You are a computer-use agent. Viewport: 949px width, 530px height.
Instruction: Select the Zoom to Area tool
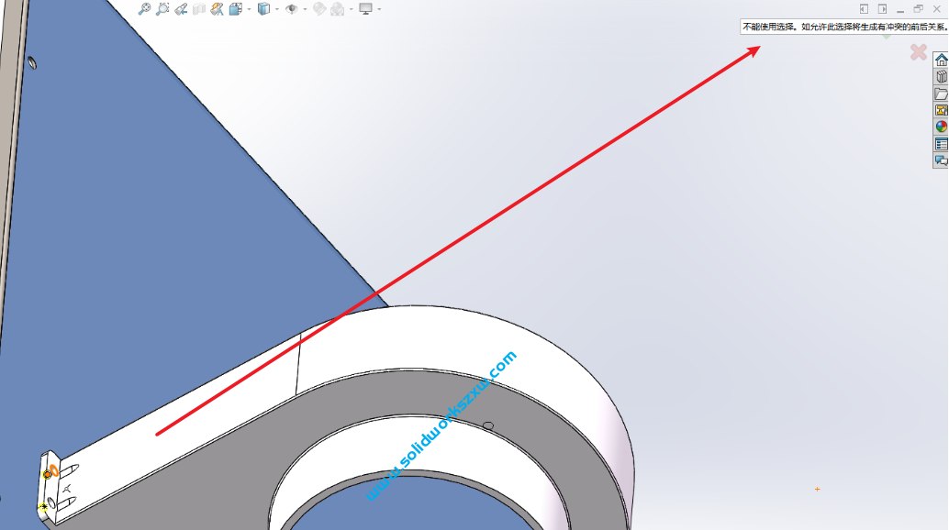tap(162, 9)
